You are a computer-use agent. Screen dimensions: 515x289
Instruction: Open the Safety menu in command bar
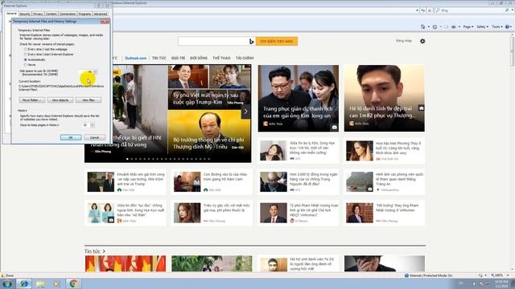[482, 26]
